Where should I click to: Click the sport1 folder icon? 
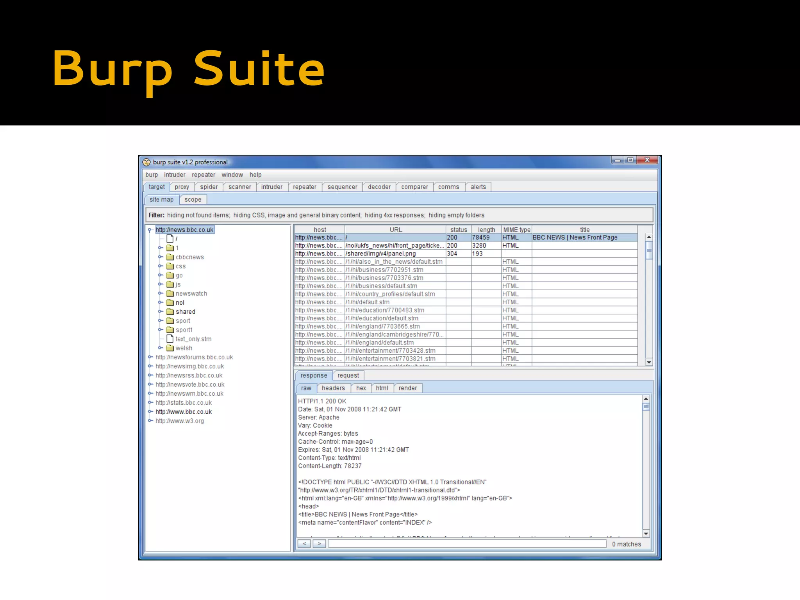coord(170,330)
